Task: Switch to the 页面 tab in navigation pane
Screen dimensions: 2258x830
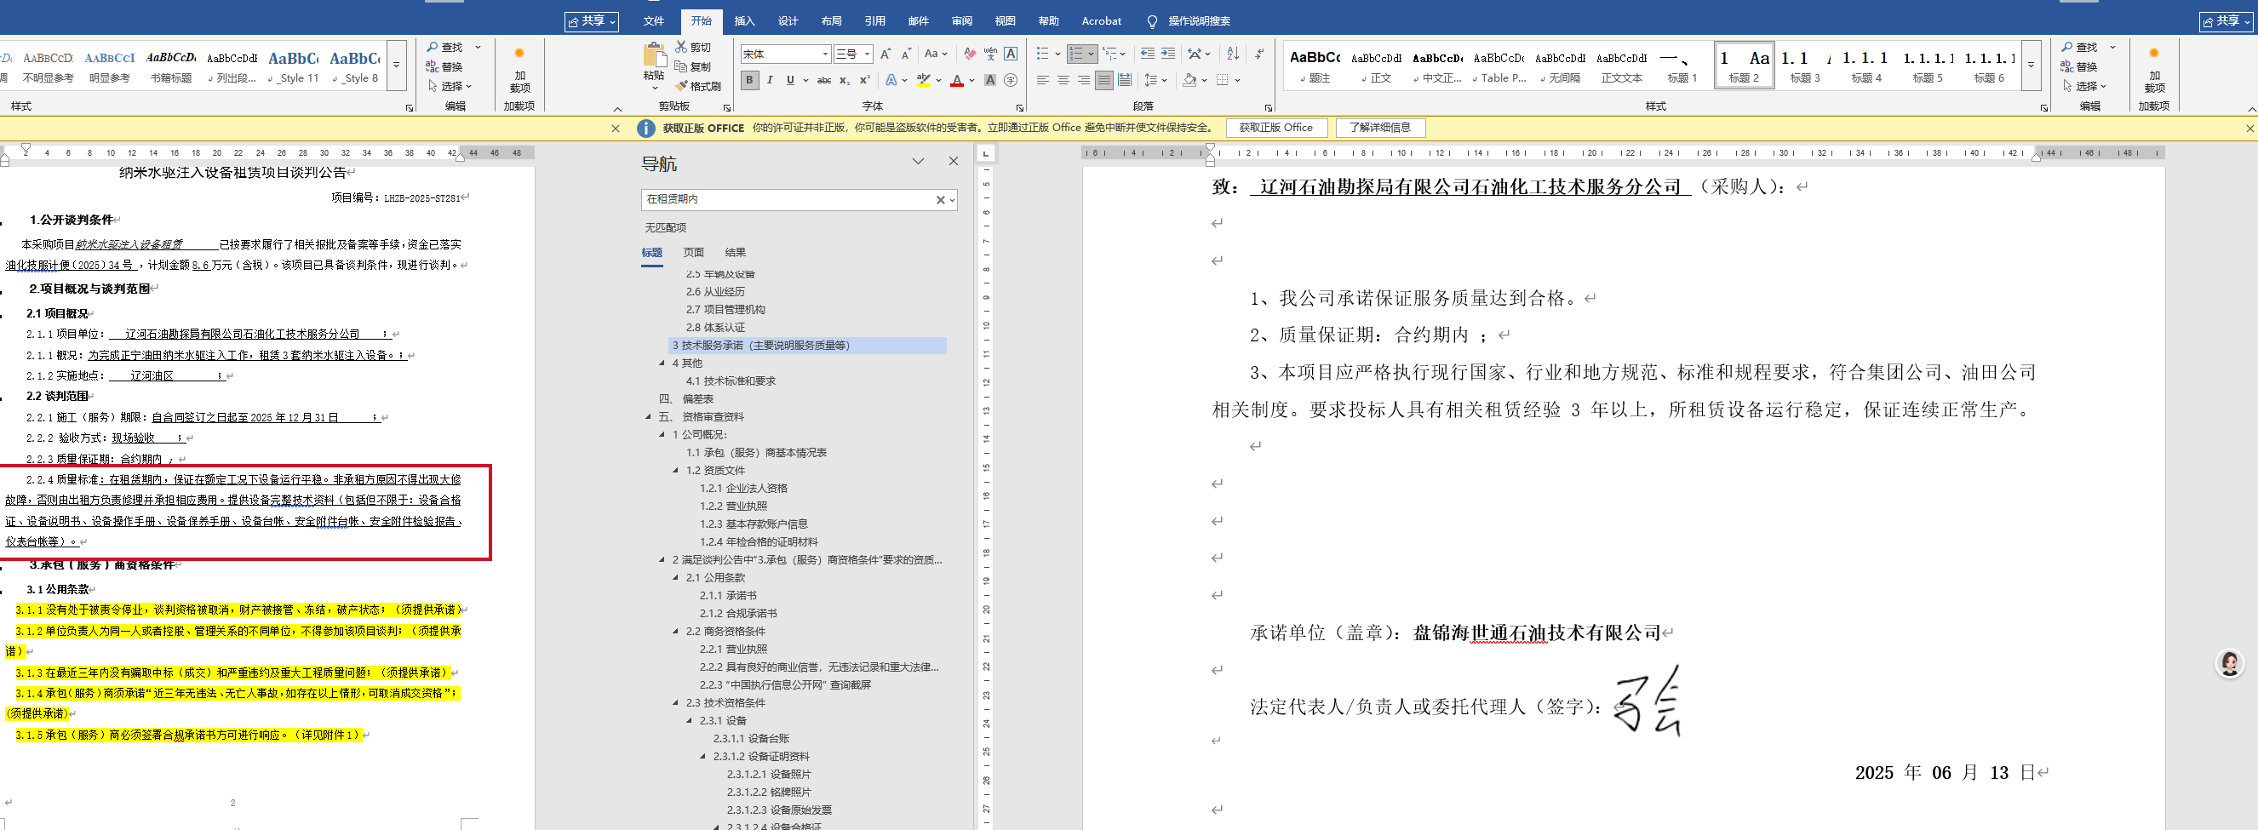Action: 693,253
